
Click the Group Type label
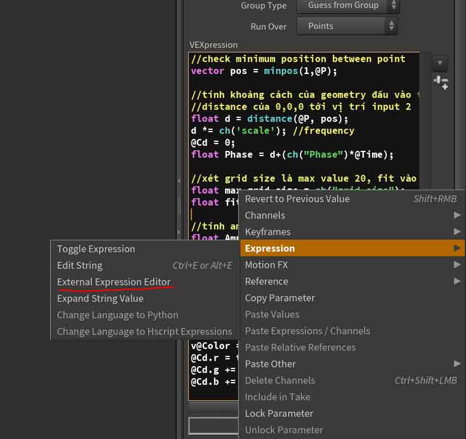[x=264, y=5]
